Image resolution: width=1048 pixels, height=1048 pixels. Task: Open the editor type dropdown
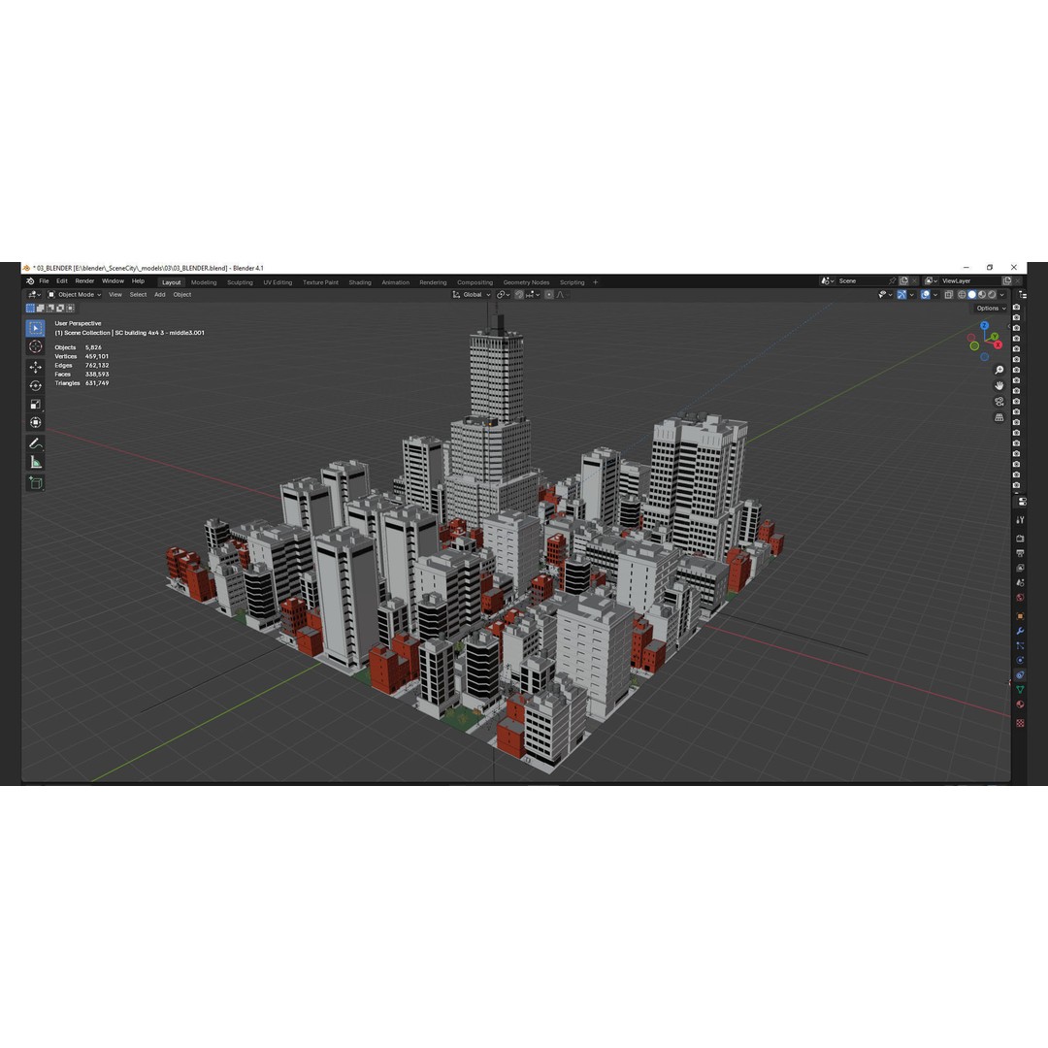point(34,295)
